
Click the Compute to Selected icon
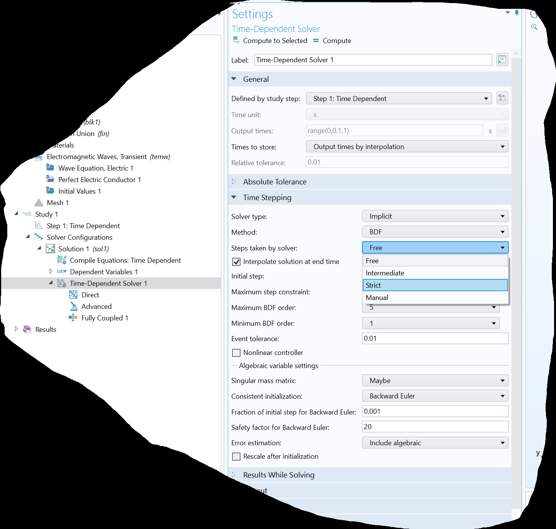[236, 40]
